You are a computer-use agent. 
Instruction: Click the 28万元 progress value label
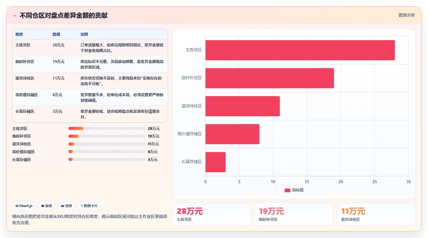154,129
